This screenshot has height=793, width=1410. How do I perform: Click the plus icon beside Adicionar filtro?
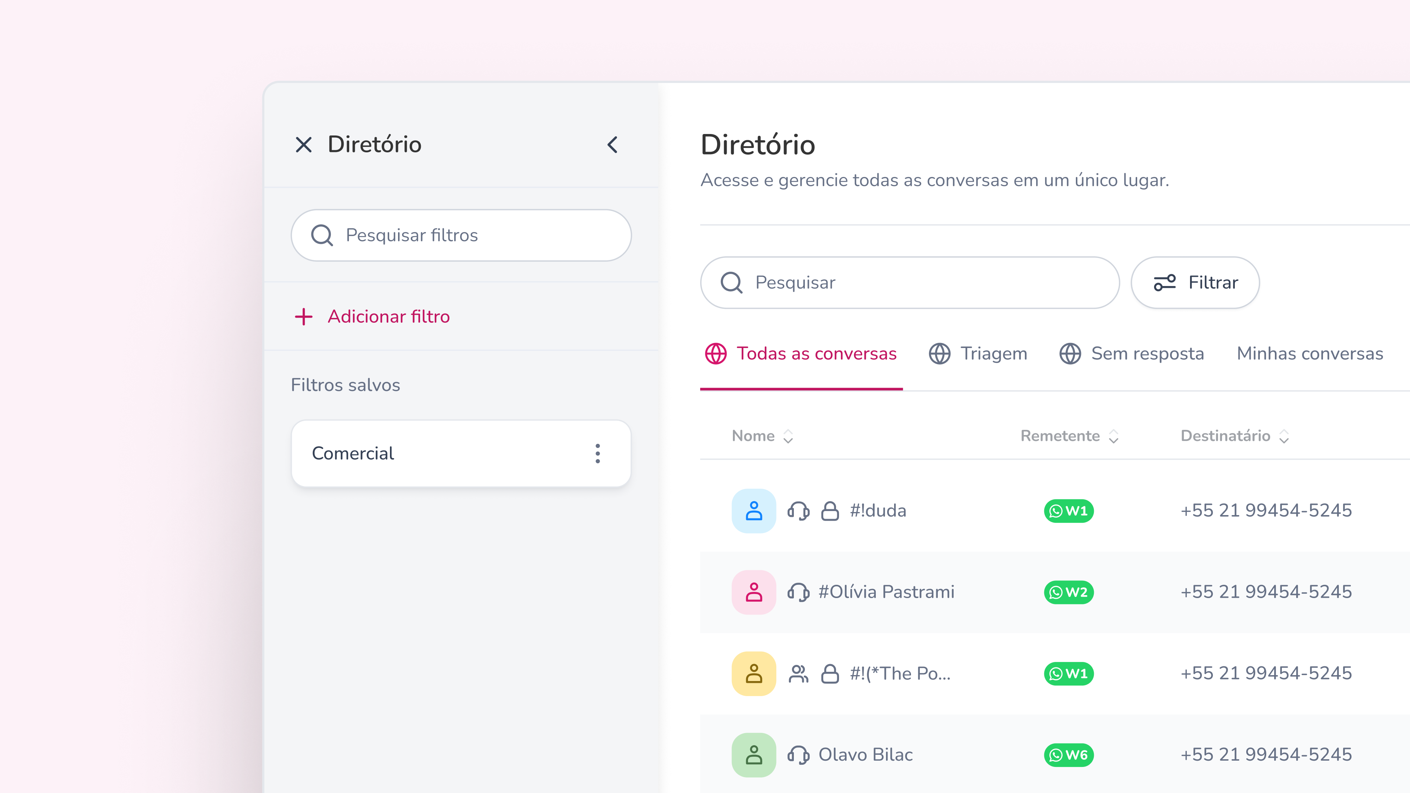[303, 316]
